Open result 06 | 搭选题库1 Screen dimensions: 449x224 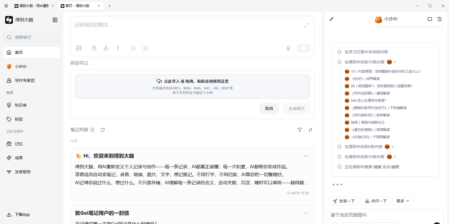[x=378, y=86]
